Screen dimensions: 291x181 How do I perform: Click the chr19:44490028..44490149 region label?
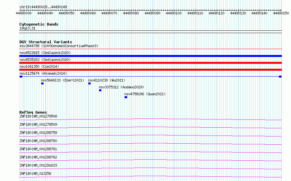tap(43, 7)
